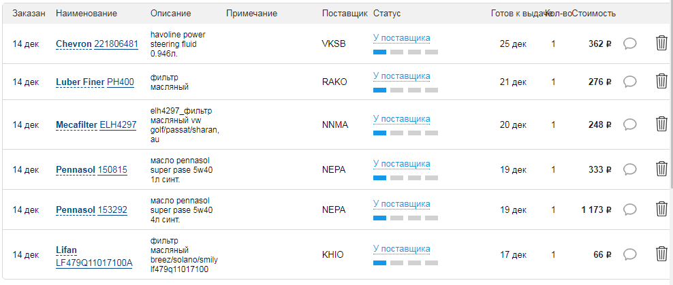Click the 'Стоимость' column header
The width and height of the screenshot is (673, 285).
tap(595, 14)
